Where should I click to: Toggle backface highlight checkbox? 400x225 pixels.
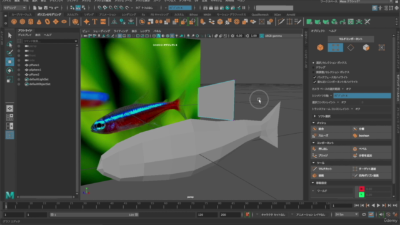314,77
